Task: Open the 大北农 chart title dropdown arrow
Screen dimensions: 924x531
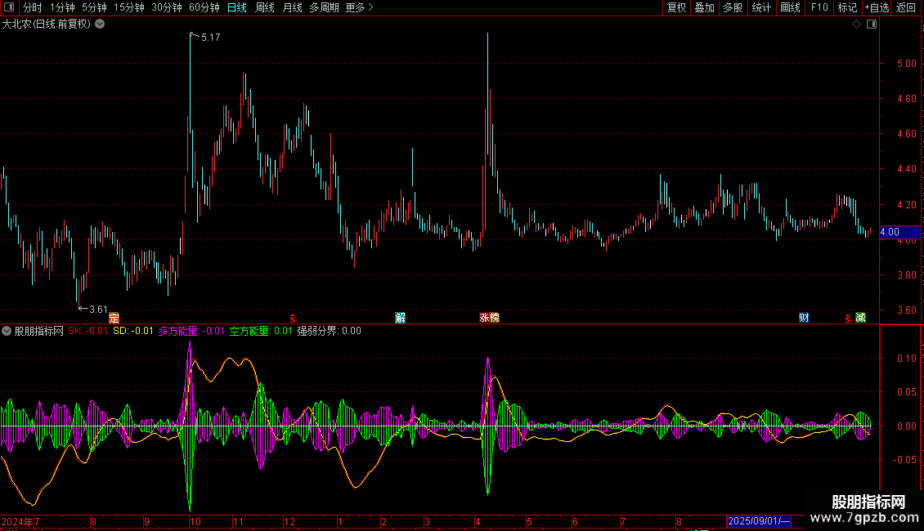Action: [100, 24]
